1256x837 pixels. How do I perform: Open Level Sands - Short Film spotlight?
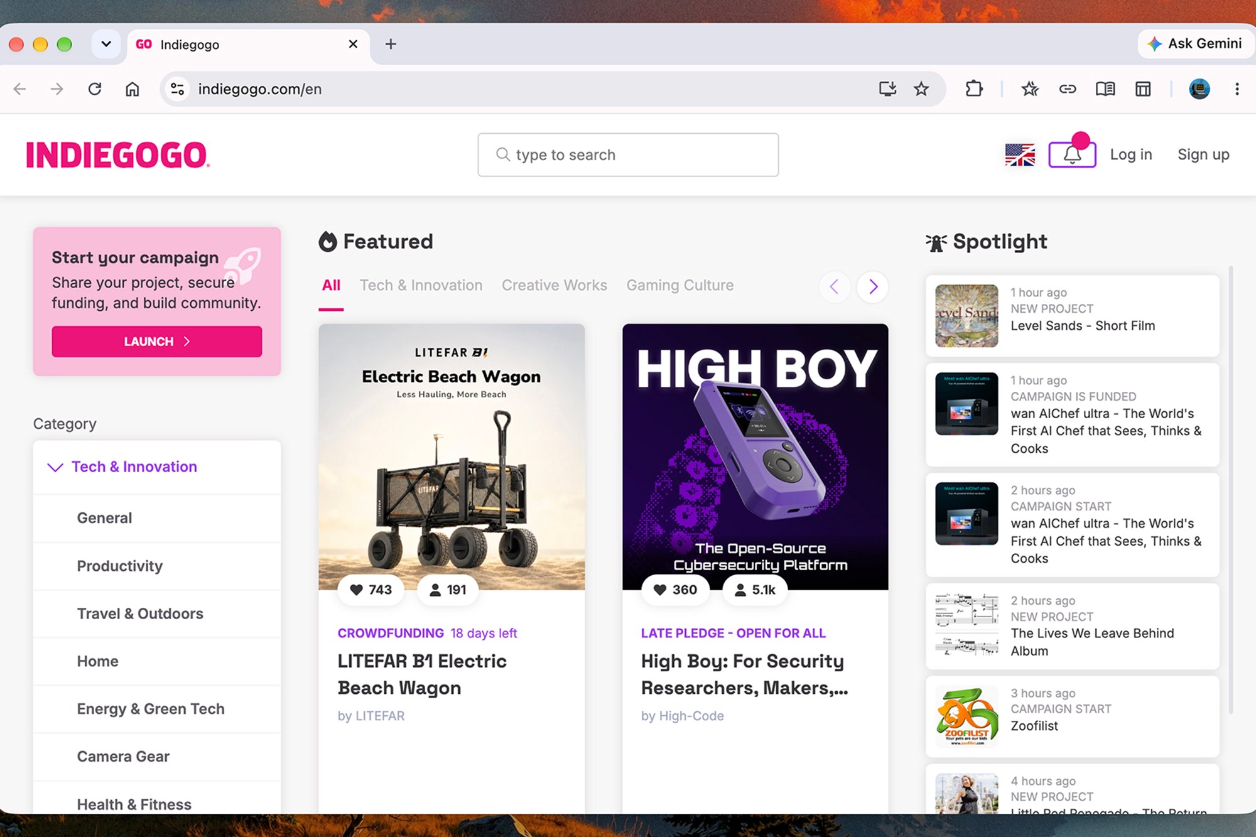pyautogui.click(x=1073, y=316)
